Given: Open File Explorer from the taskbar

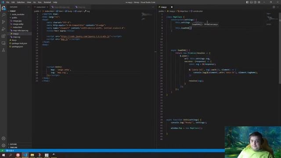Looking at the screenshot, I should point(32,155).
